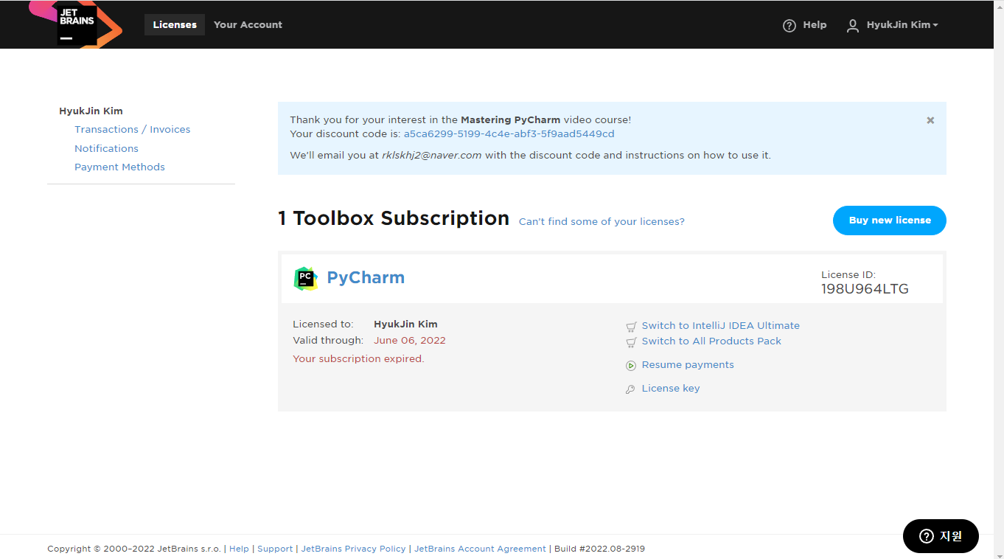Click the "Build #2022.08-2919" footer text

point(599,549)
